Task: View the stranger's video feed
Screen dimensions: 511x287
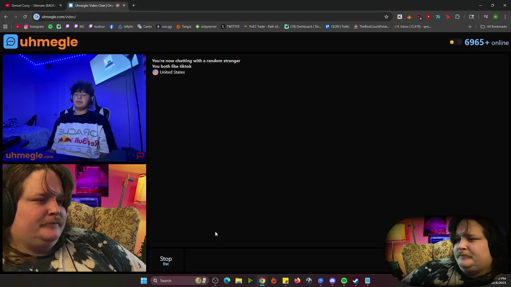Action: [x=74, y=108]
